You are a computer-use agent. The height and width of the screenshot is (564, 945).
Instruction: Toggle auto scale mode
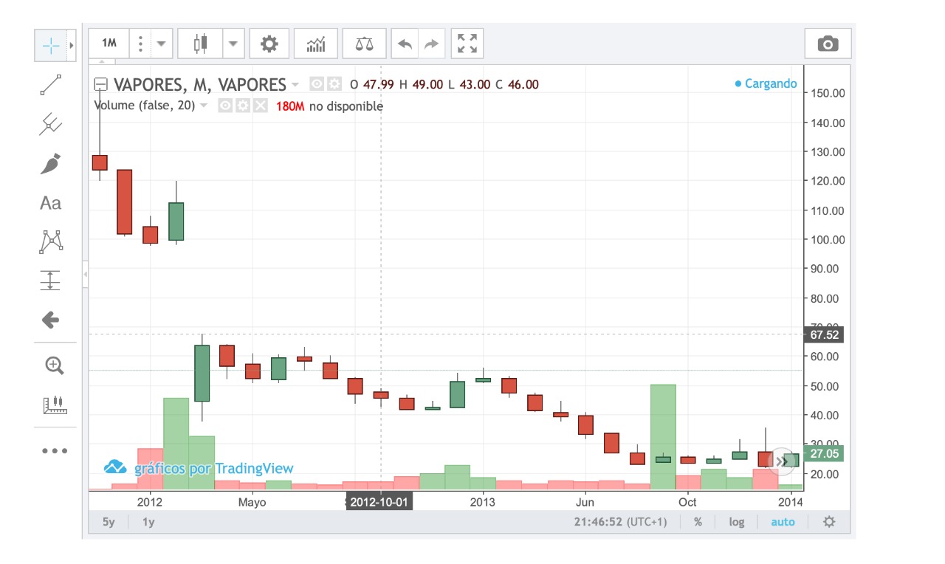click(783, 522)
